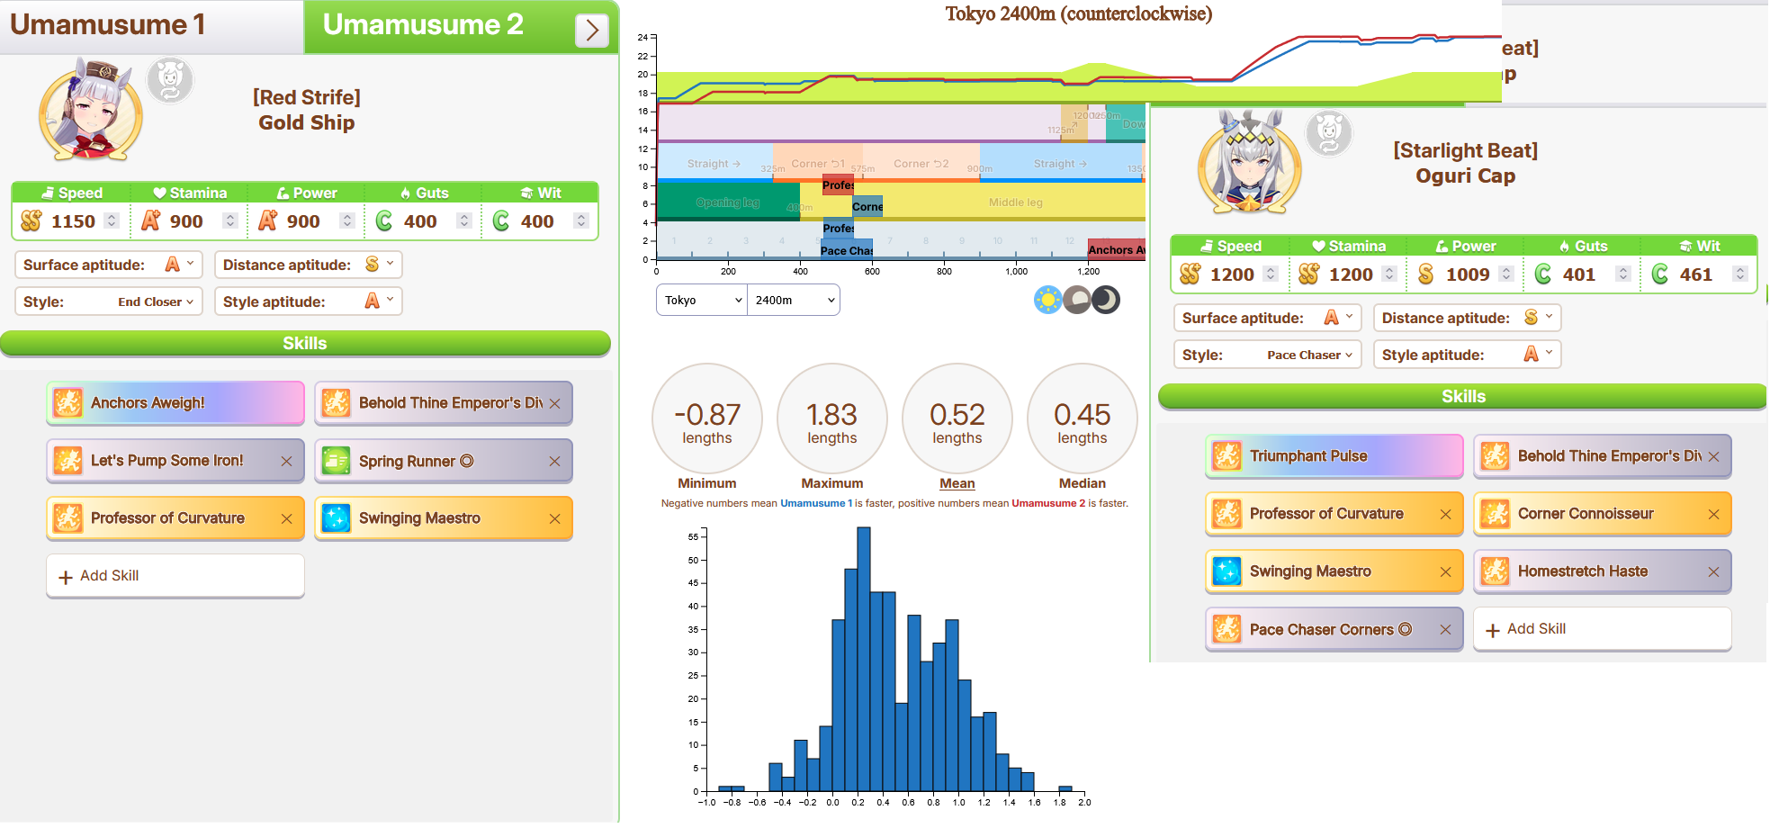Open Oguri Cap's Surface aptitude dropdown
1770x828 pixels.
(1339, 318)
